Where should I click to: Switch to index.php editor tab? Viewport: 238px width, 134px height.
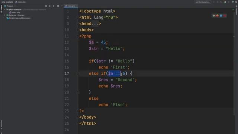click(71, 6)
